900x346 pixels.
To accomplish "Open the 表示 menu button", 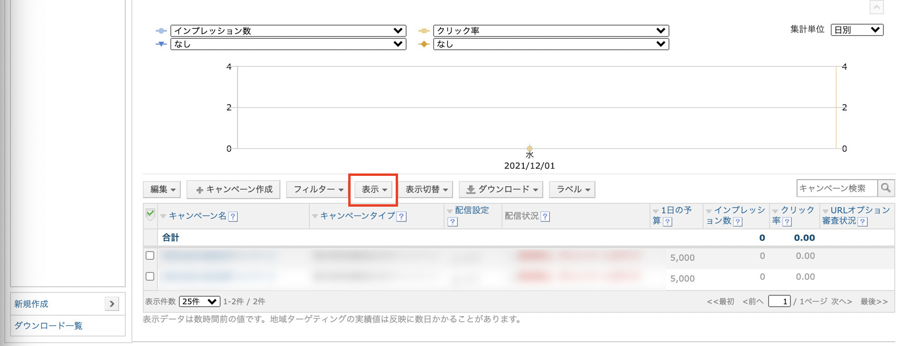I will [374, 190].
